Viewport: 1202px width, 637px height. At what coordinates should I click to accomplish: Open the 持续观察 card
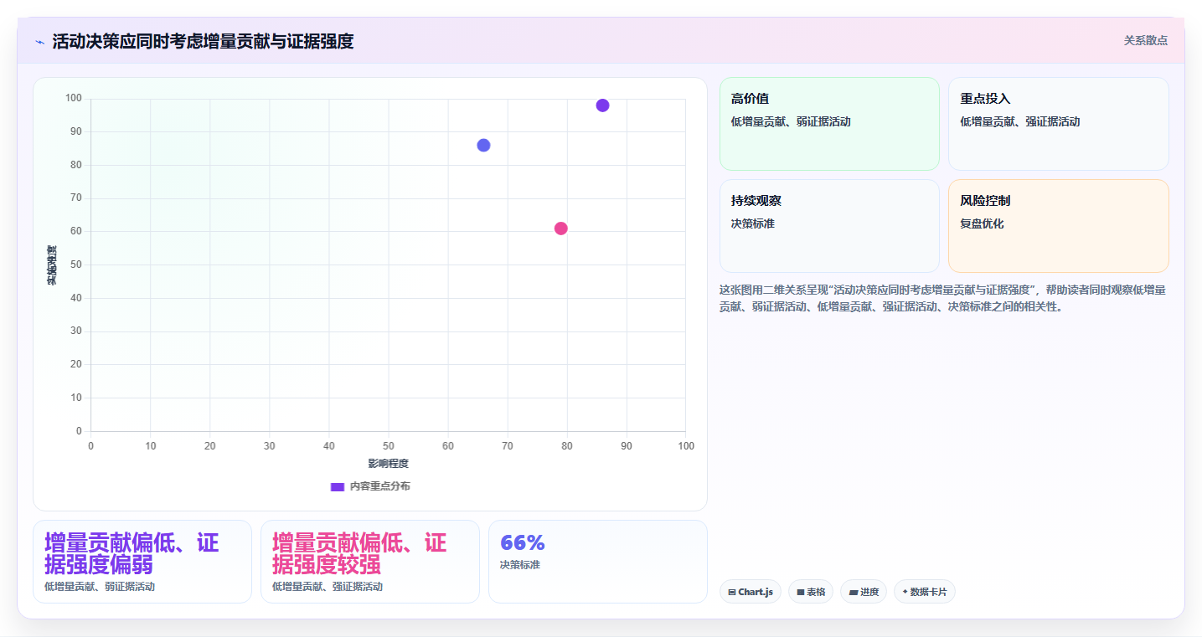tap(829, 226)
